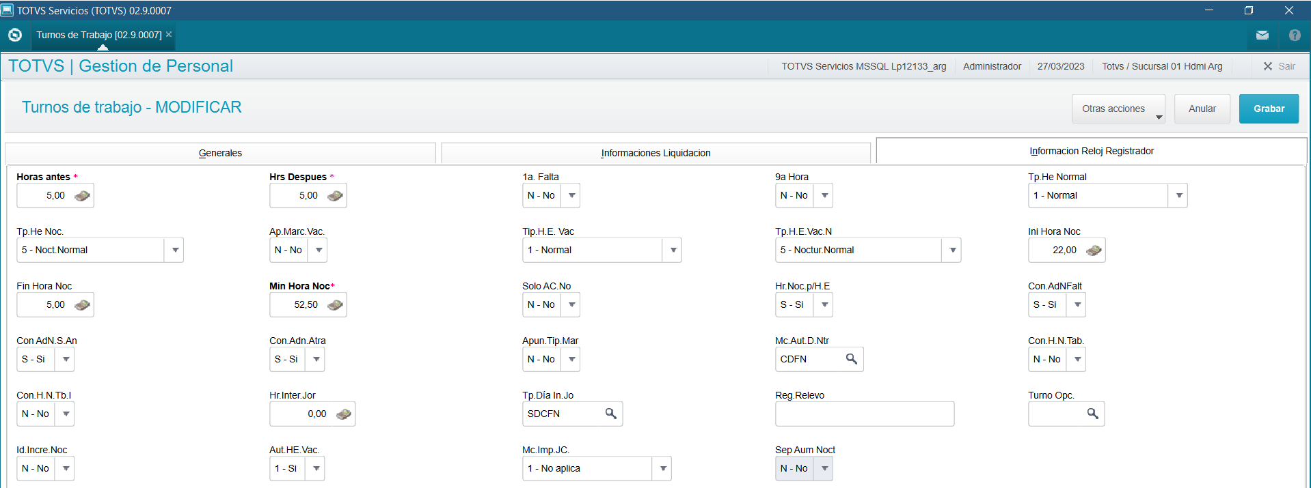The image size is (1311, 488).
Task: Click calculator icon in Hr.Inter.Jor field
Action: tap(344, 414)
